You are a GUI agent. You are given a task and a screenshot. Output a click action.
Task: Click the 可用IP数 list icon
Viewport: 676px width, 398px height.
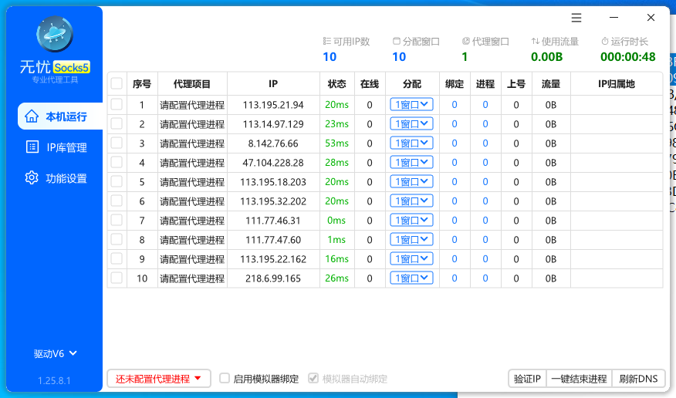[x=326, y=42]
